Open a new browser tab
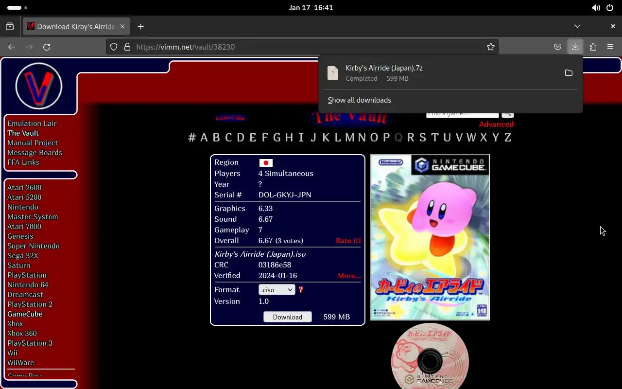622x389 pixels. point(140,26)
